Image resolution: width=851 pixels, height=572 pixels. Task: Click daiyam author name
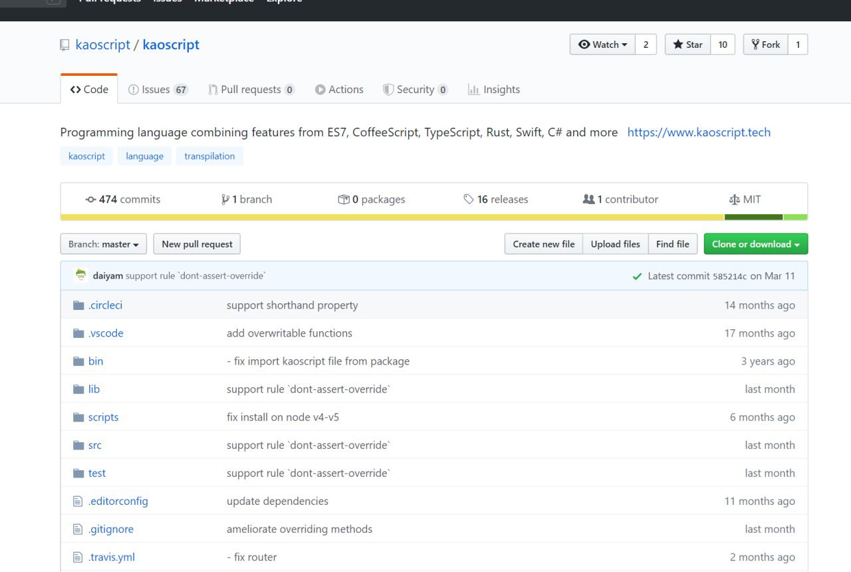click(108, 276)
